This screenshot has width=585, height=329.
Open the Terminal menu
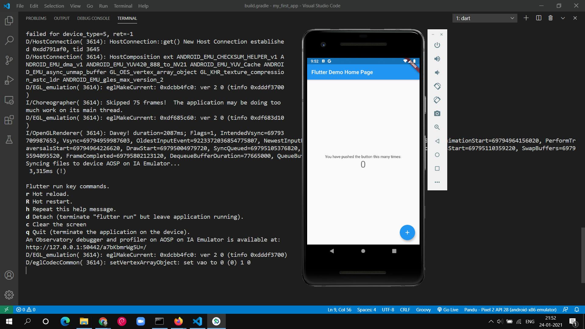[x=123, y=6]
